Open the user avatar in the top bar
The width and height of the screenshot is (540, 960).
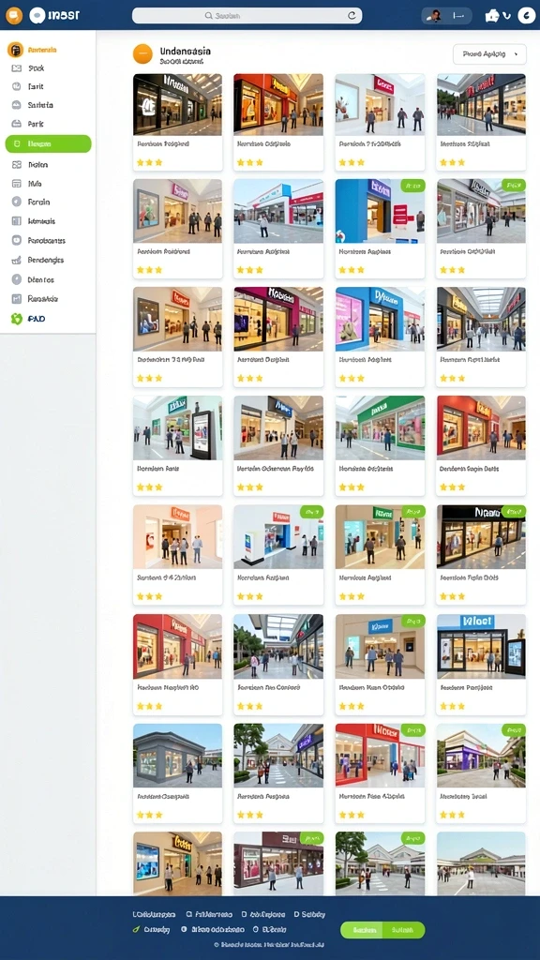[x=433, y=16]
